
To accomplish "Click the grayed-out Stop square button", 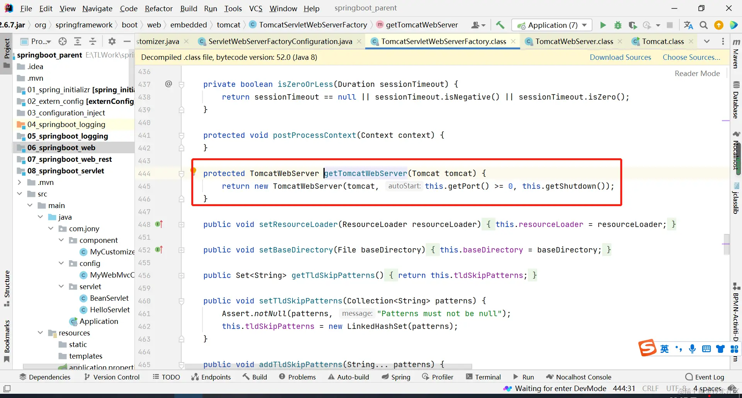I will pyautogui.click(x=670, y=25).
